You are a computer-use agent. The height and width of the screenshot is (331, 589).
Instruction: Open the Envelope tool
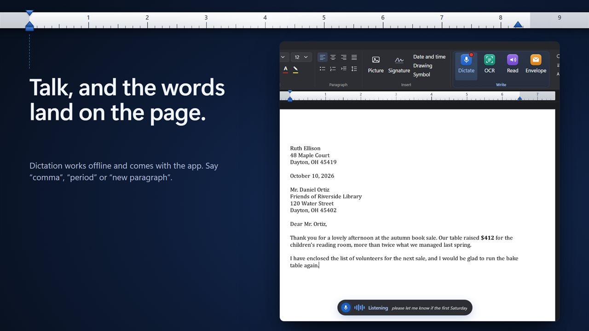click(x=536, y=64)
